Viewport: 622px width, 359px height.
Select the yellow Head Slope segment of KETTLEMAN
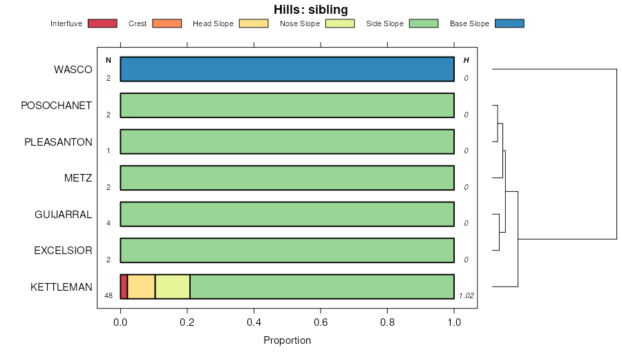coord(141,287)
